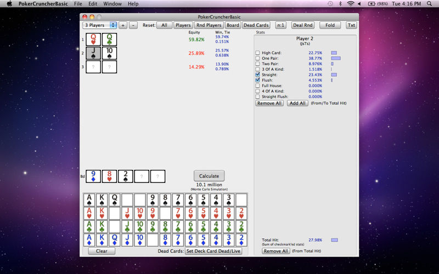Screen dimensions: 439x274
Task: Enable the 3 Of A Kind checkbox
Action: click(257, 69)
